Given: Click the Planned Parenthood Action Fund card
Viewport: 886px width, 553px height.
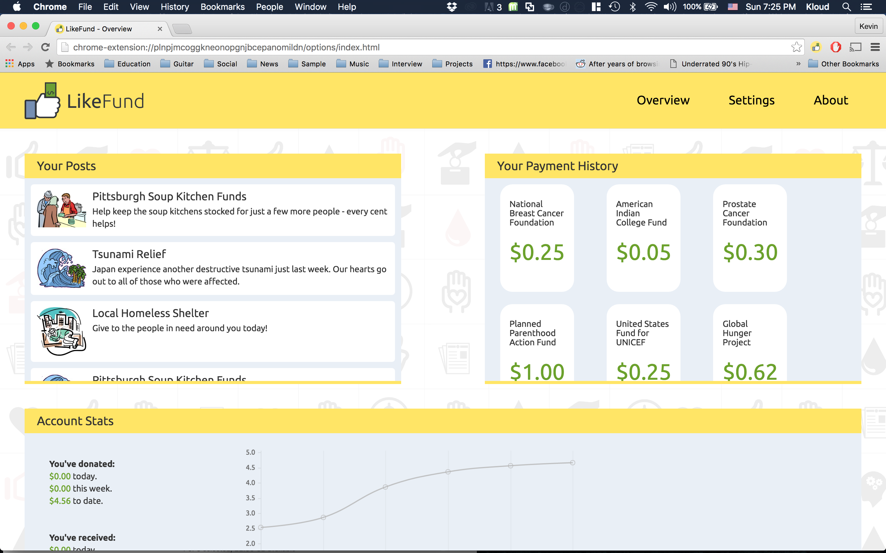Looking at the screenshot, I should pos(537,343).
